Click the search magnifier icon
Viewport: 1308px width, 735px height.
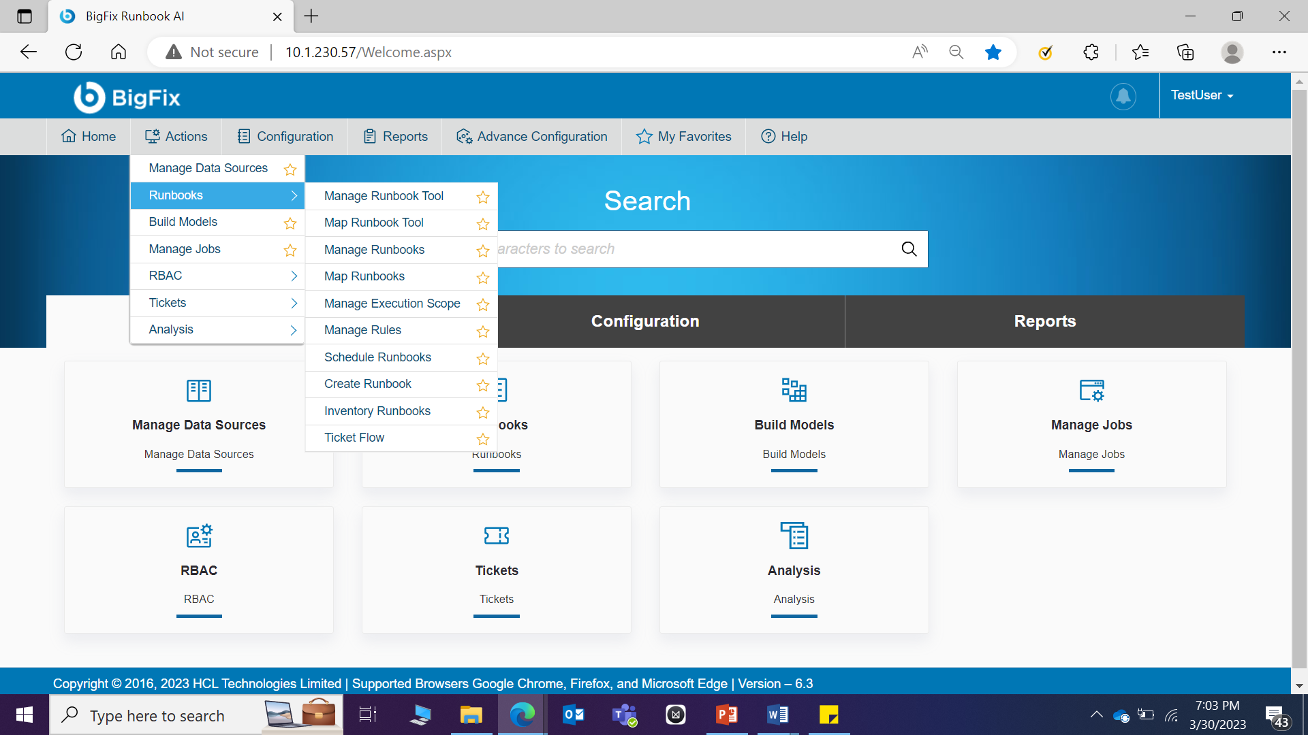[x=909, y=249]
